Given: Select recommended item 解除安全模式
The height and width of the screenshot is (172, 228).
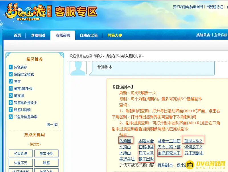Looking at the screenshot, I should pos(24,74).
